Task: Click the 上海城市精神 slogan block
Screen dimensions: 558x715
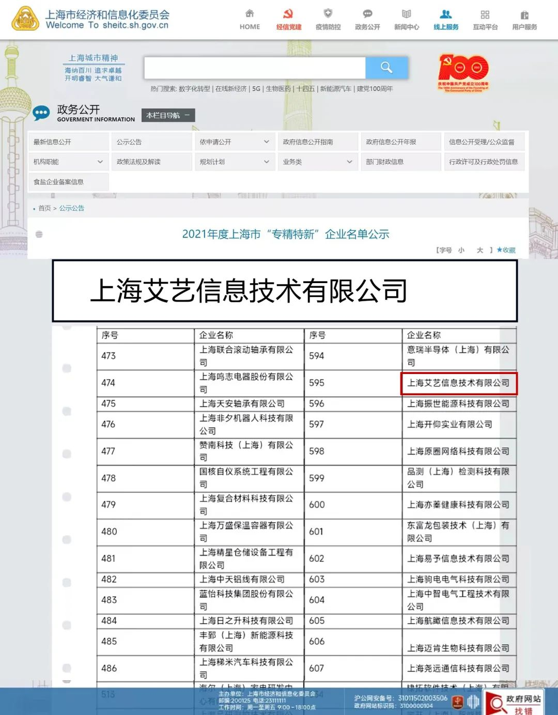Action: tap(94, 68)
